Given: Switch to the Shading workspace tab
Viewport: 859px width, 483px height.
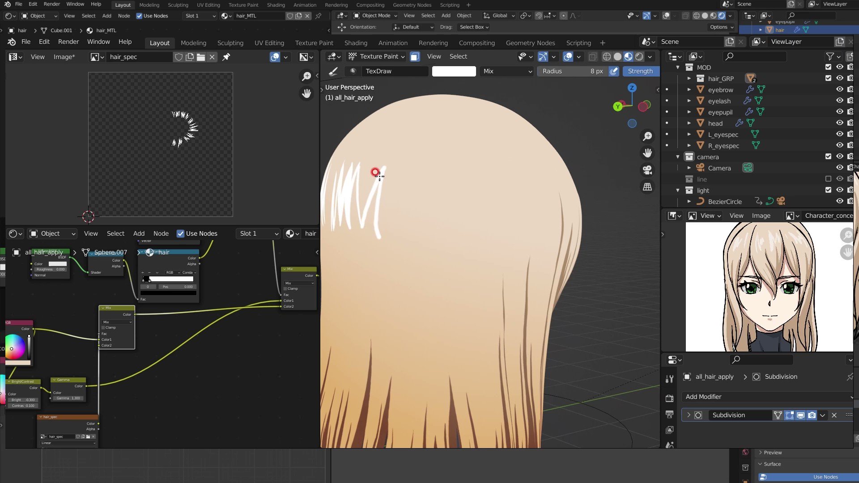Looking at the screenshot, I should (x=356, y=42).
